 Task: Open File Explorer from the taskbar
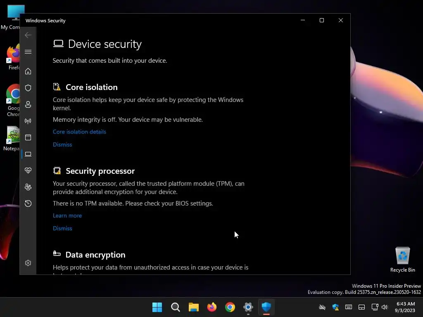(x=194, y=307)
